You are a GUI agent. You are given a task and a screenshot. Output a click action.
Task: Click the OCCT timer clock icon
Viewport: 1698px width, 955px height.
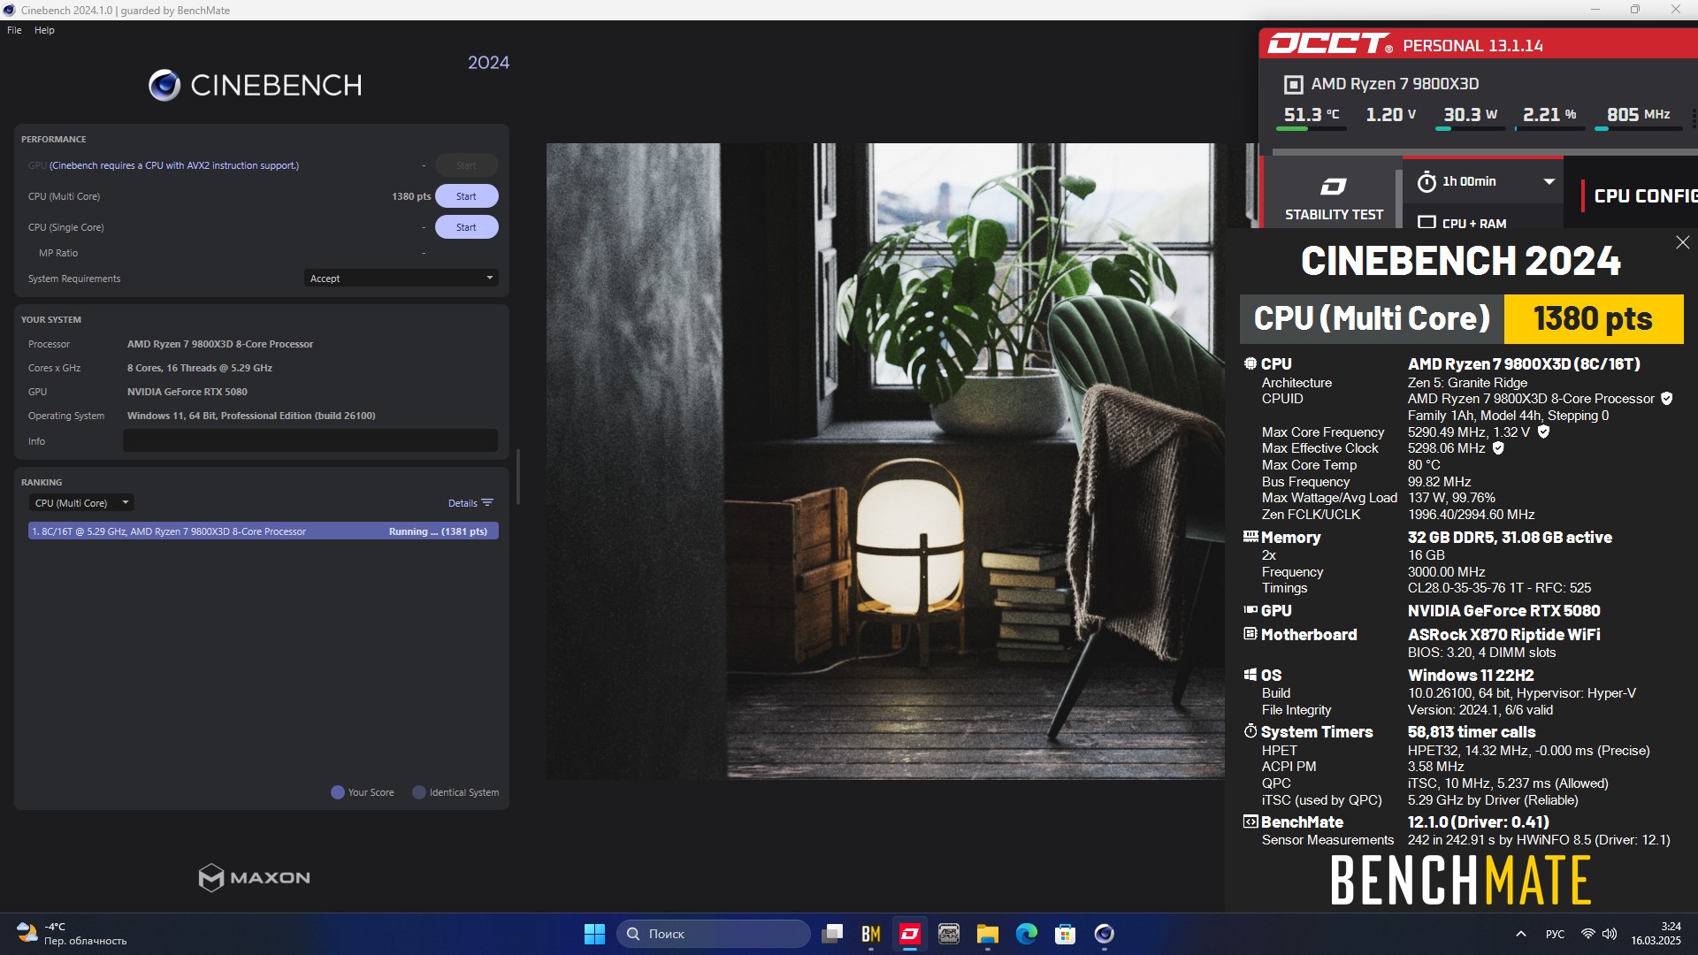click(1426, 182)
